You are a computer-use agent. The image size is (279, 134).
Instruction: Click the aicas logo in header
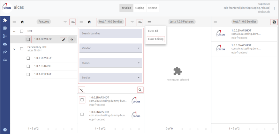[x=7, y=8]
